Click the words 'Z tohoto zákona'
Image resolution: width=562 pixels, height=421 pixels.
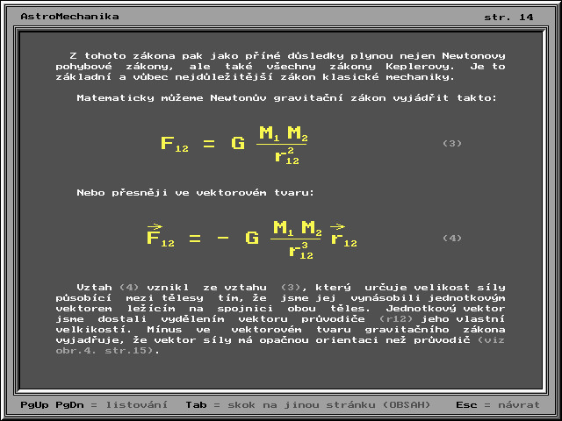(122, 56)
